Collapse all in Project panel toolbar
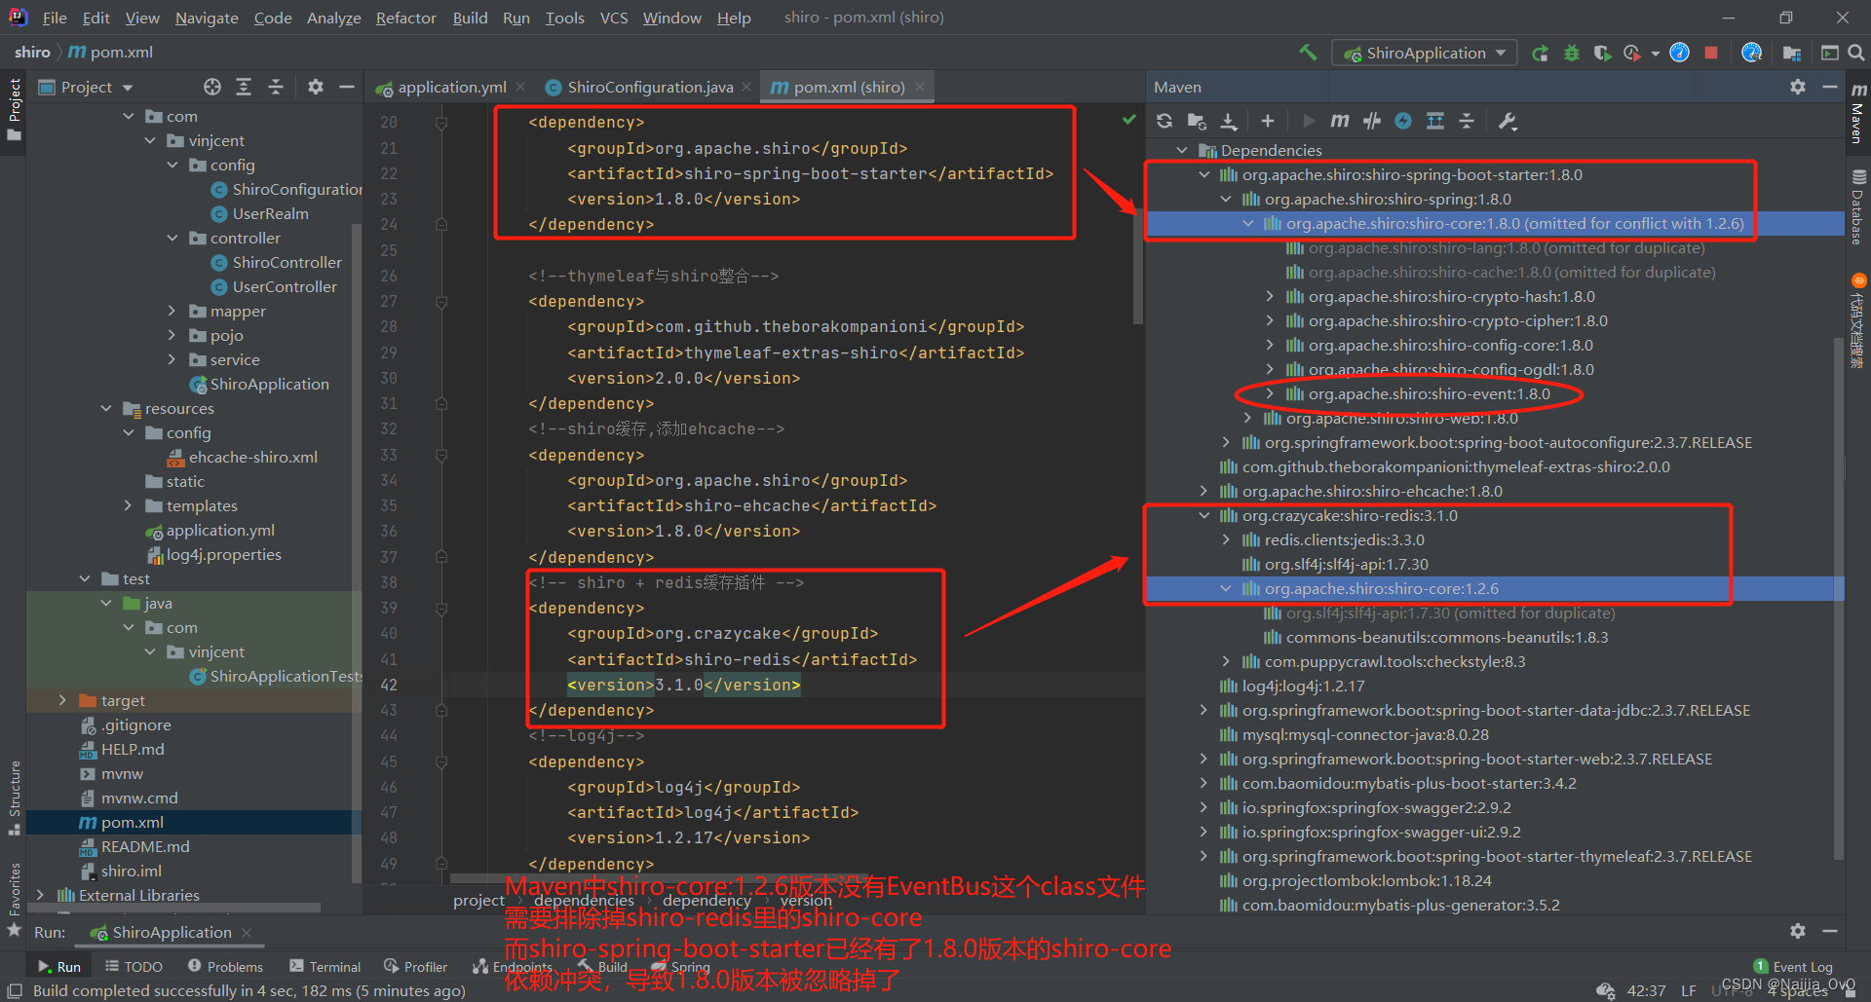This screenshot has width=1871, height=1002. pyautogui.click(x=276, y=87)
